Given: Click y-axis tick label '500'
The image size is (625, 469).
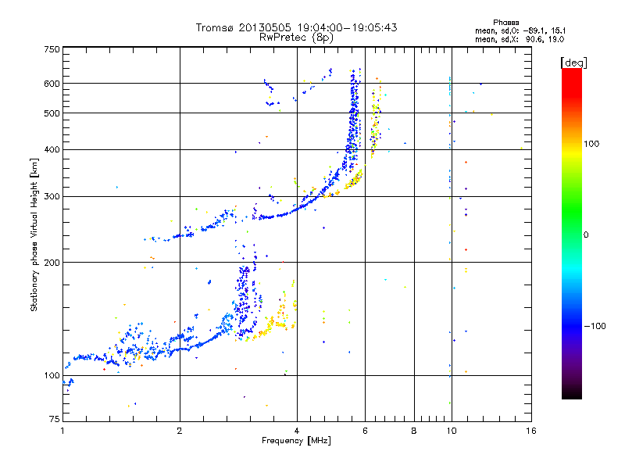Looking at the screenshot, I should (52, 113).
